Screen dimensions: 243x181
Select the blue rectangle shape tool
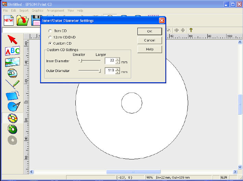pyautogui.click(x=12, y=95)
